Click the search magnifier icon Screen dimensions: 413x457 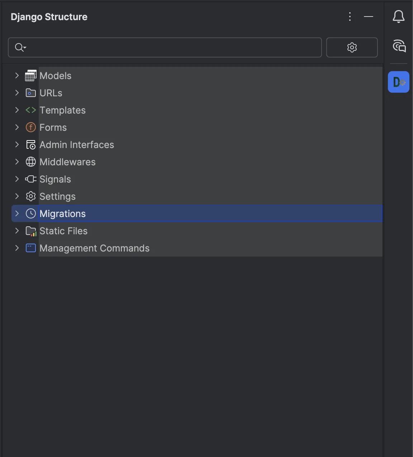coord(20,47)
